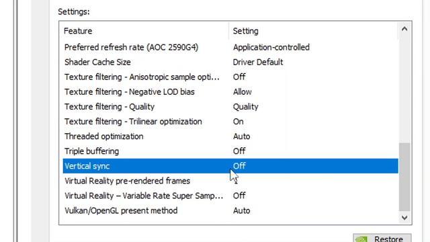Click the vertical scrollbar thumb

coord(404,177)
